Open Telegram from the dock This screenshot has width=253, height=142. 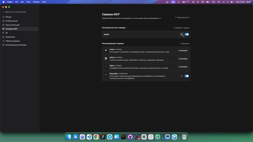[x=110, y=137]
